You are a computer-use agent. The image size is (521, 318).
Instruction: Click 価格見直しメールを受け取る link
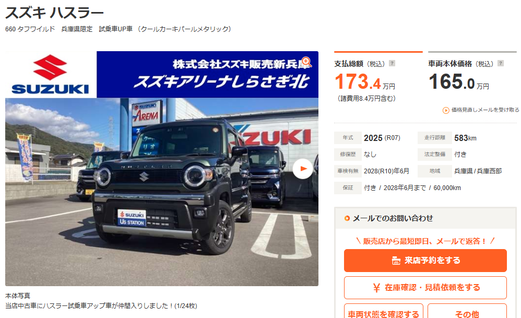(x=485, y=110)
